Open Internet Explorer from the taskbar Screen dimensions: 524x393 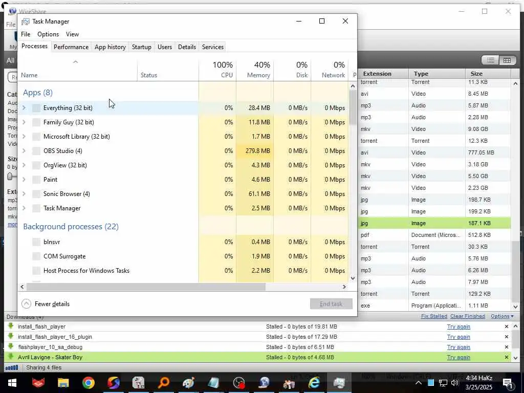point(314,383)
